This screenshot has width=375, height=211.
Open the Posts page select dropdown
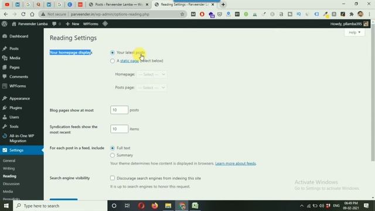point(152,87)
